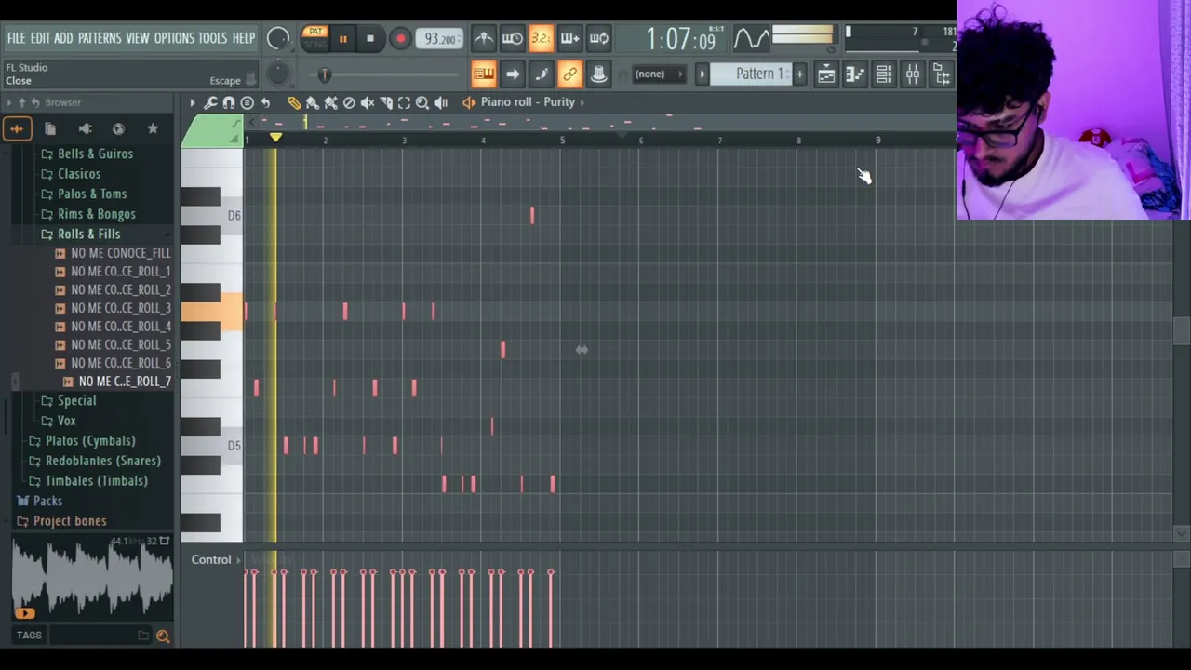The image size is (1191, 670).
Task: Open the Packs folder in browser
Action: click(x=47, y=502)
